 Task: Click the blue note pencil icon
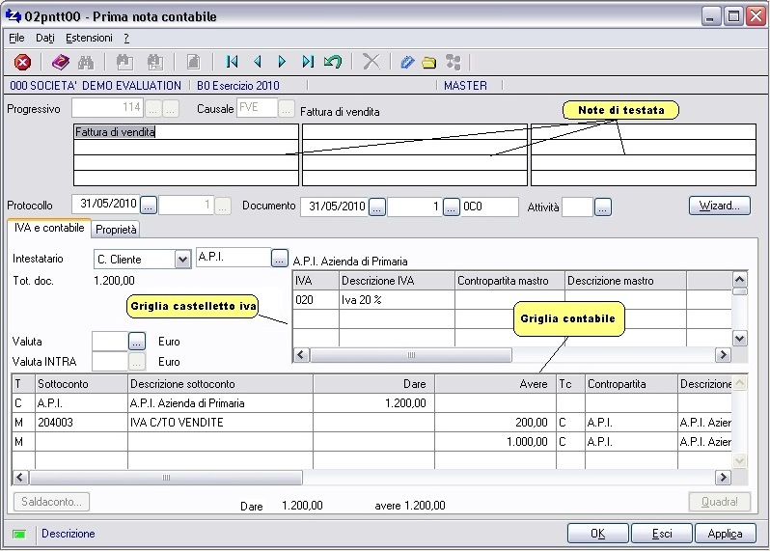click(x=406, y=63)
